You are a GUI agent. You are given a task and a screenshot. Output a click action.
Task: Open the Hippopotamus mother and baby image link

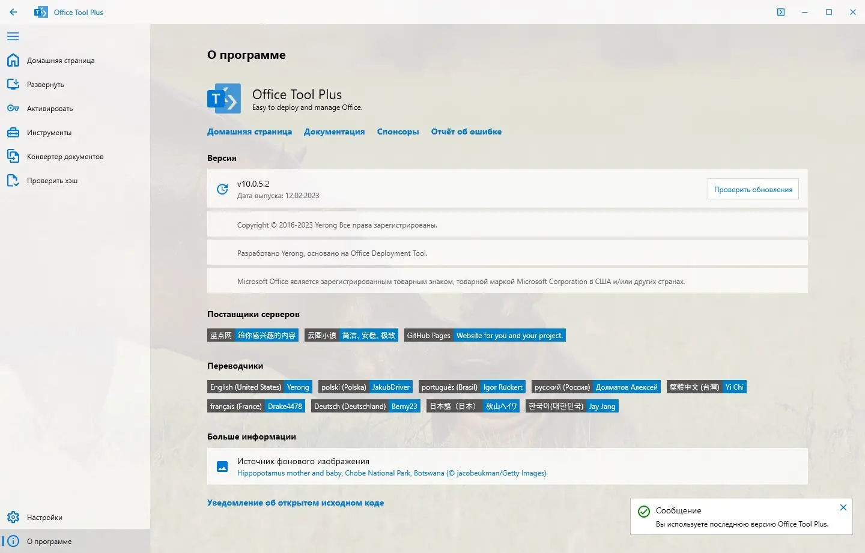(392, 473)
